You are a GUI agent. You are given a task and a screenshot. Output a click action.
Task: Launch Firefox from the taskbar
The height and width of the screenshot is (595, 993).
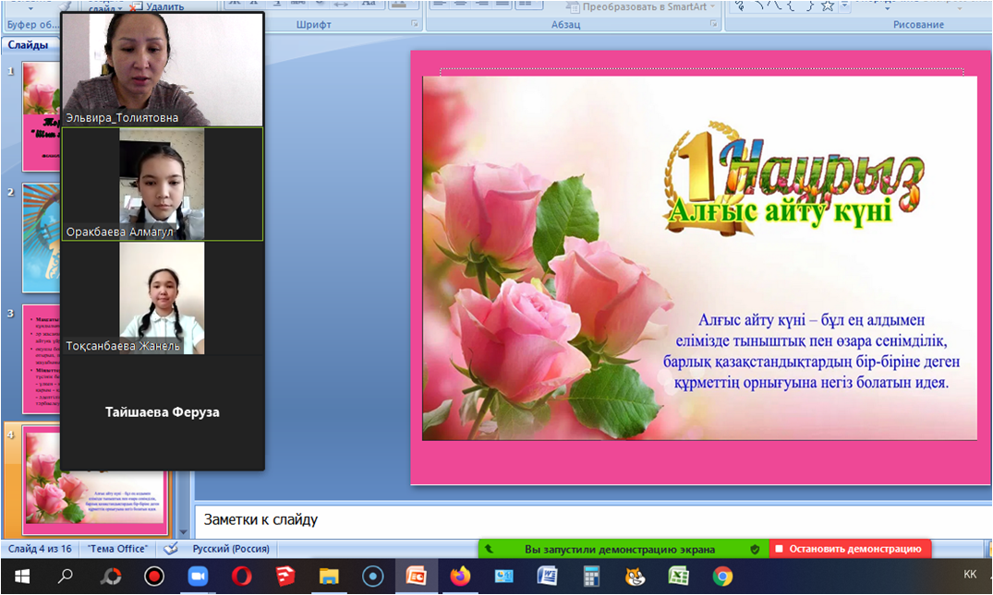click(x=460, y=577)
